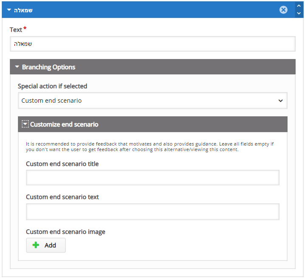Move the שמאלה item down

299,14
